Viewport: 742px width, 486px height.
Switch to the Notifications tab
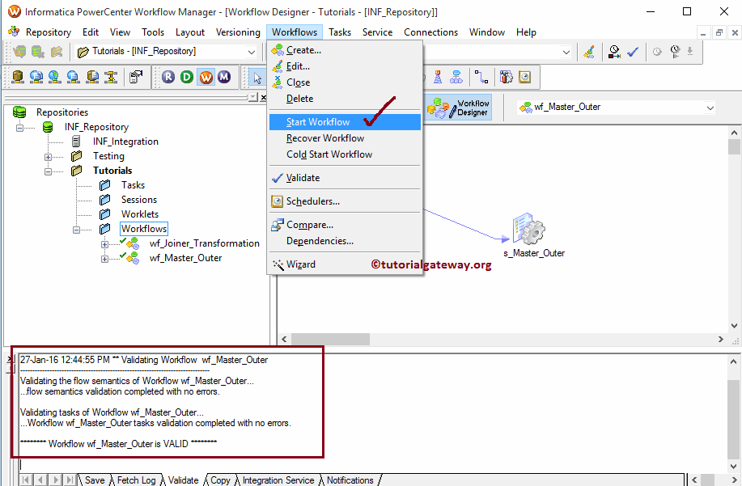pyautogui.click(x=350, y=480)
